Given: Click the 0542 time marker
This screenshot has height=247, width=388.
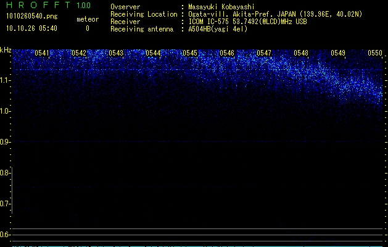Looking at the screenshot, I should [x=79, y=53].
